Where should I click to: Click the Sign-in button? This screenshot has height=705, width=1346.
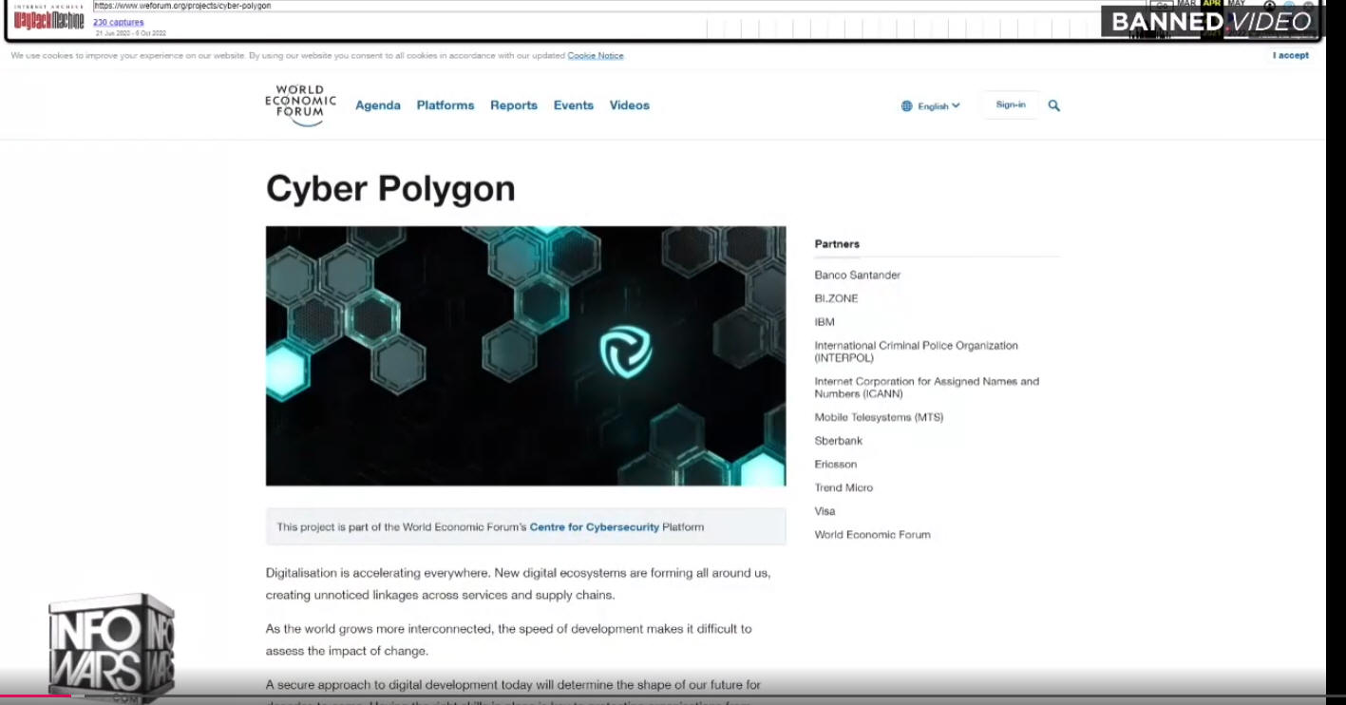(x=1011, y=105)
